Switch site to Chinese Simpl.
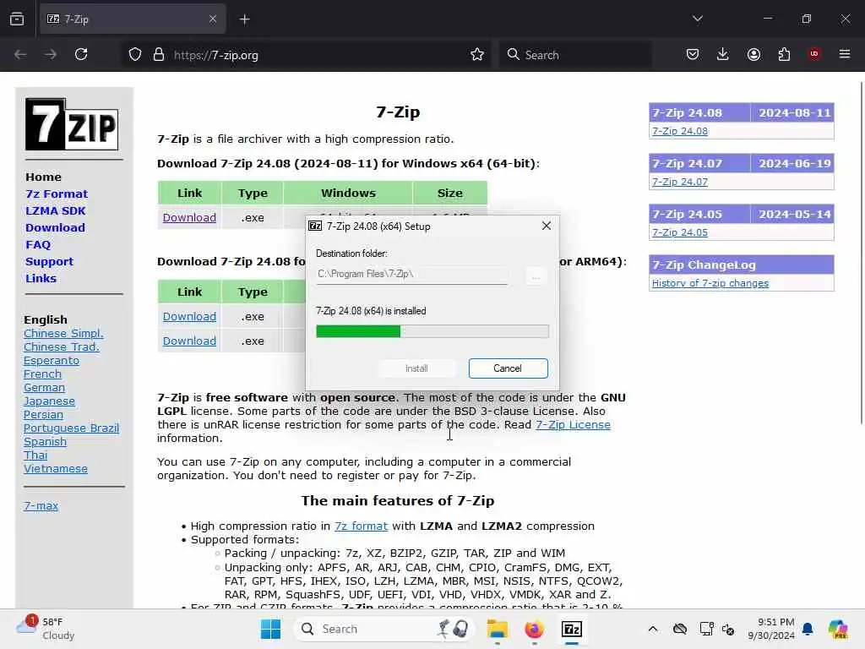This screenshot has width=865, height=649. 63,333
